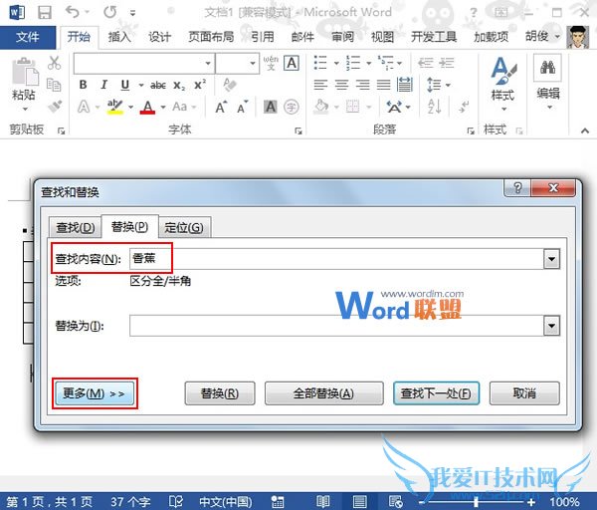Toggle Underline formatting
The height and width of the screenshot is (510, 597).
125,85
